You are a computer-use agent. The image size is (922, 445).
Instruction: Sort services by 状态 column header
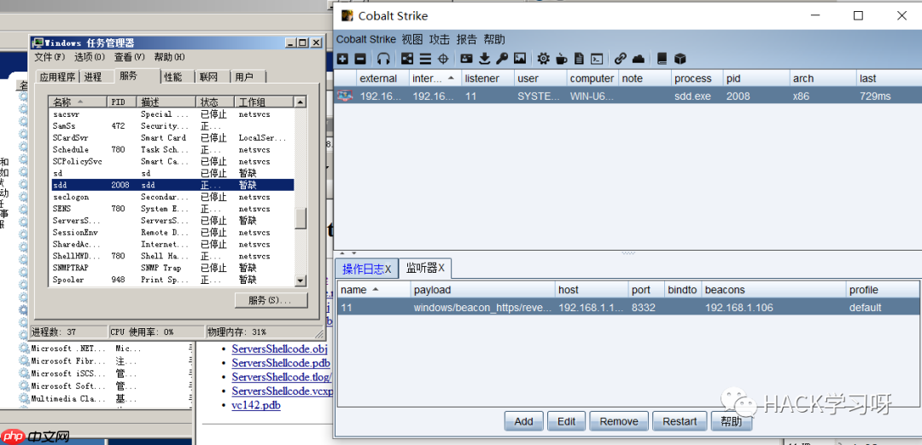214,101
